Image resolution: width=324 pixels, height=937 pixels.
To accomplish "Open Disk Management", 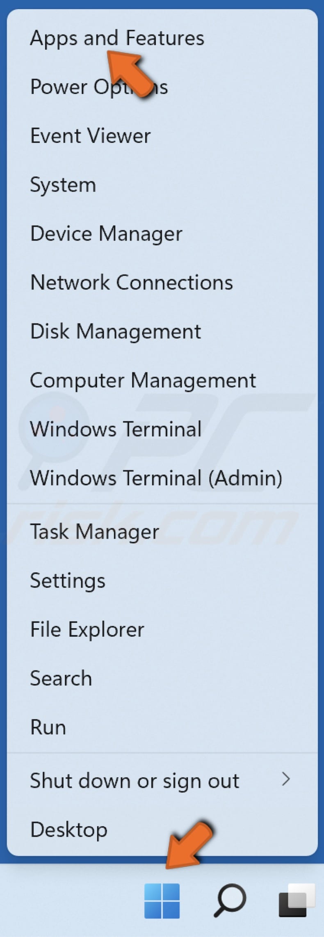I will click(x=116, y=331).
